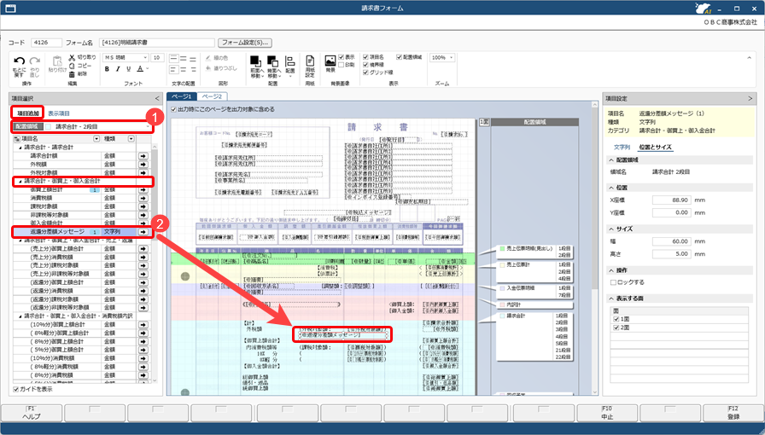Open the zoom 100% dropdown

click(x=442, y=57)
